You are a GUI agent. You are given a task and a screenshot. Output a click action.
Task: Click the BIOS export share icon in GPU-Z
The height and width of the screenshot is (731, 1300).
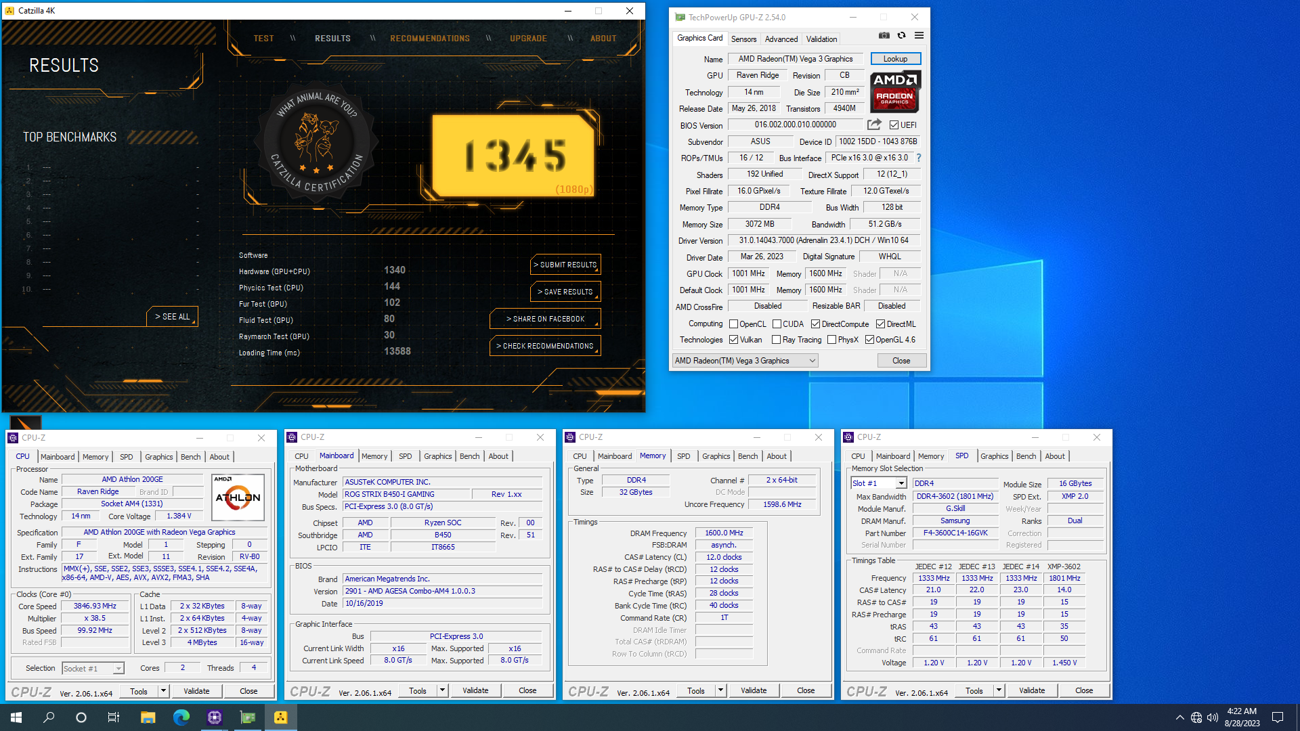point(874,125)
